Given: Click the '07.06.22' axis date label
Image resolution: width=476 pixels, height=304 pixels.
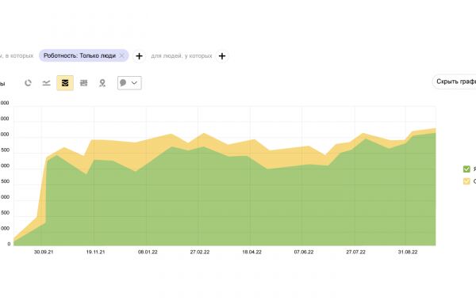Looking at the screenshot, I should 304,252.
